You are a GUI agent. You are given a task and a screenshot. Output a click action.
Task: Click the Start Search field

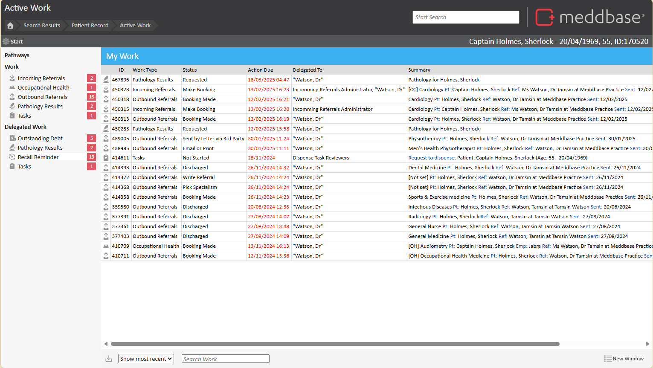coord(466,17)
